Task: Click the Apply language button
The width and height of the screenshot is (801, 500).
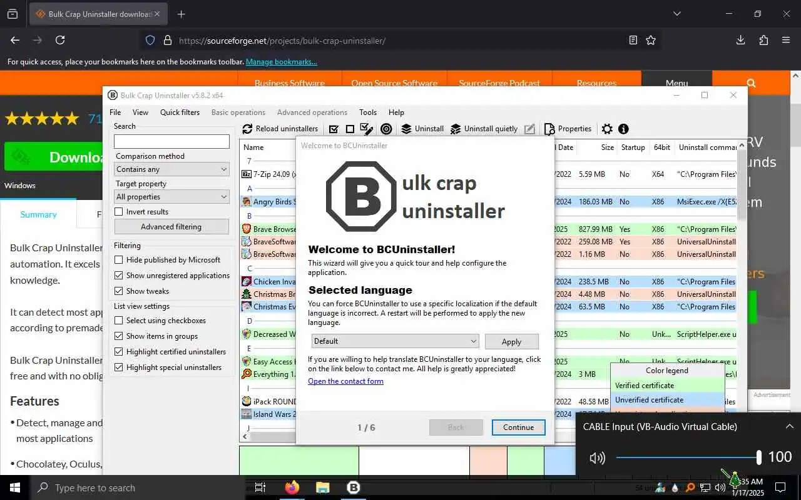Action: coord(511,341)
